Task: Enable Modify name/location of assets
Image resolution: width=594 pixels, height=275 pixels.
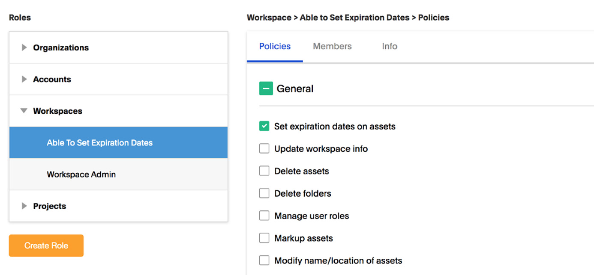Action: (264, 260)
